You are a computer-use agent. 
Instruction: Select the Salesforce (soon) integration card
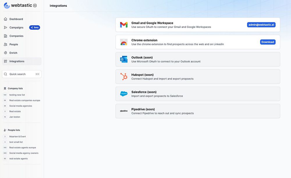click(198, 94)
